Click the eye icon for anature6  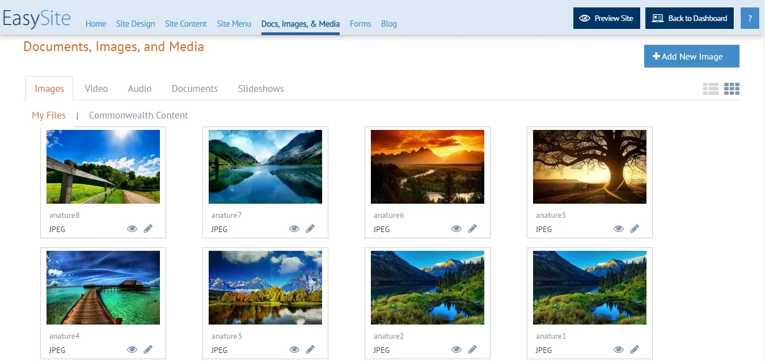click(x=457, y=229)
